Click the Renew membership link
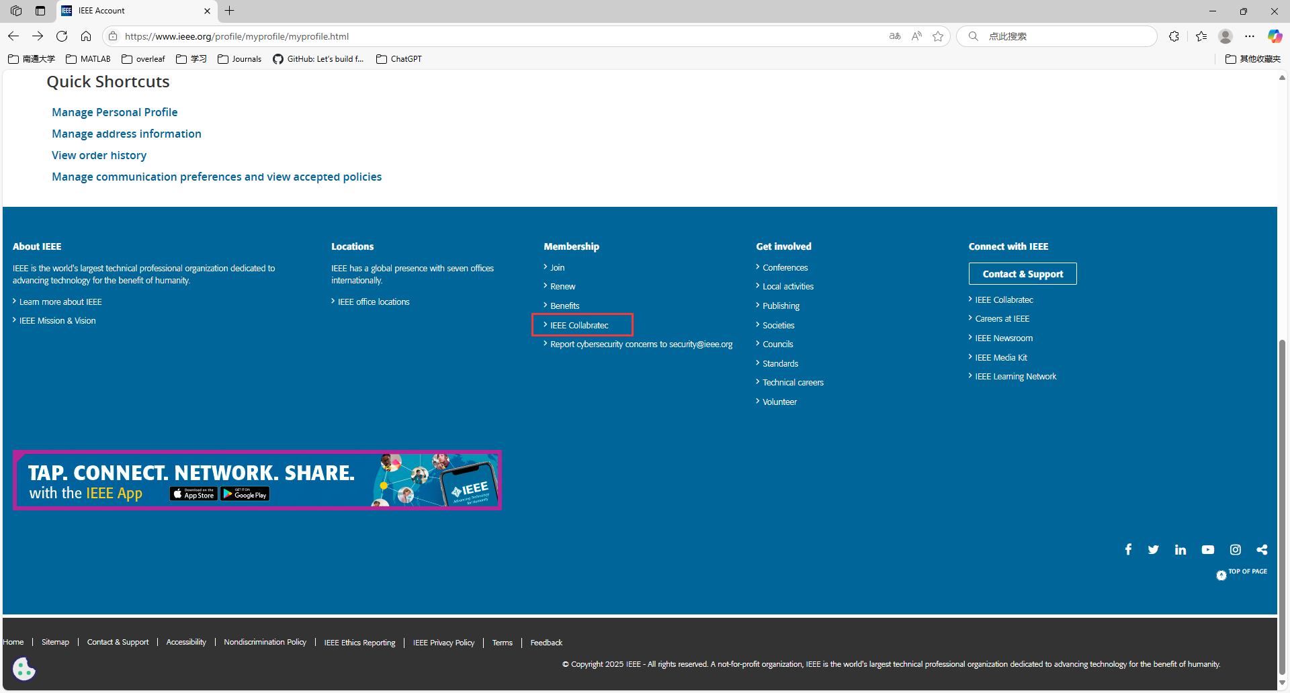The image size is (1290, 693). point(562,286)
